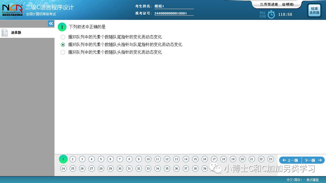The image size is (326, 183).
Task: Jump to question 8
Action: pyautogui.click(x=129, y=159)
